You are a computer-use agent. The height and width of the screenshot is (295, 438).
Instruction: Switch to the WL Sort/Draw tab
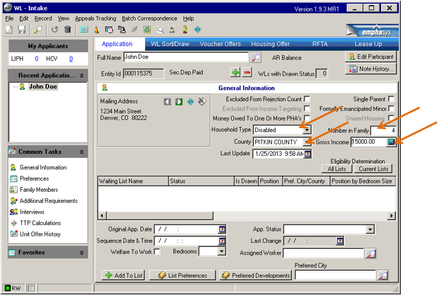[x=170, y=44]
